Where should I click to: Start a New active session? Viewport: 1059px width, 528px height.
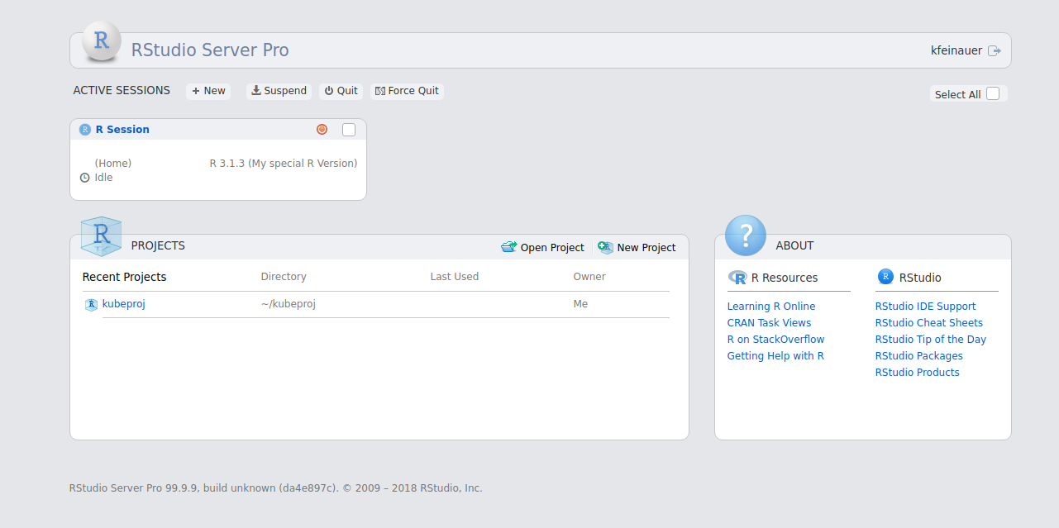tap(208, 91)
